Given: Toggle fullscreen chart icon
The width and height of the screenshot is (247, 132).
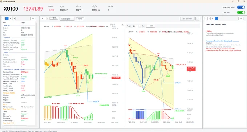Looking at the screenshot, I should [x=197, y=18].
